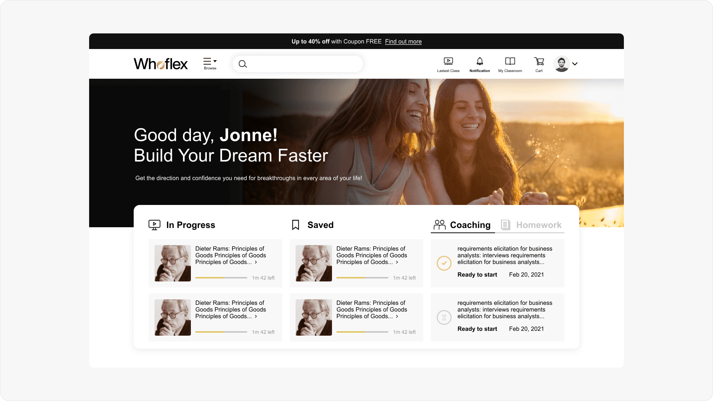Click the Saved heading
This screenshot has width=713, height=401.
click(x=320, y=225)
